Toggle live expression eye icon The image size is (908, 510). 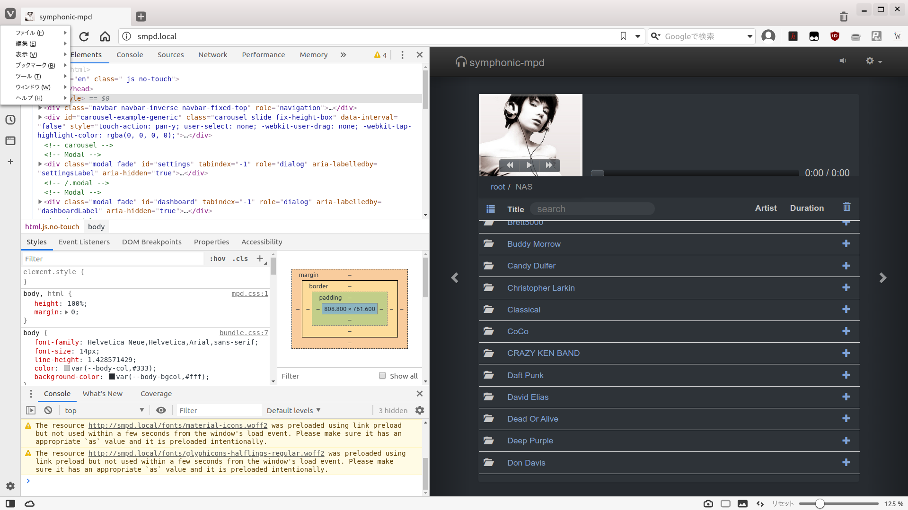pyautogui.click(x=161, y=410)
